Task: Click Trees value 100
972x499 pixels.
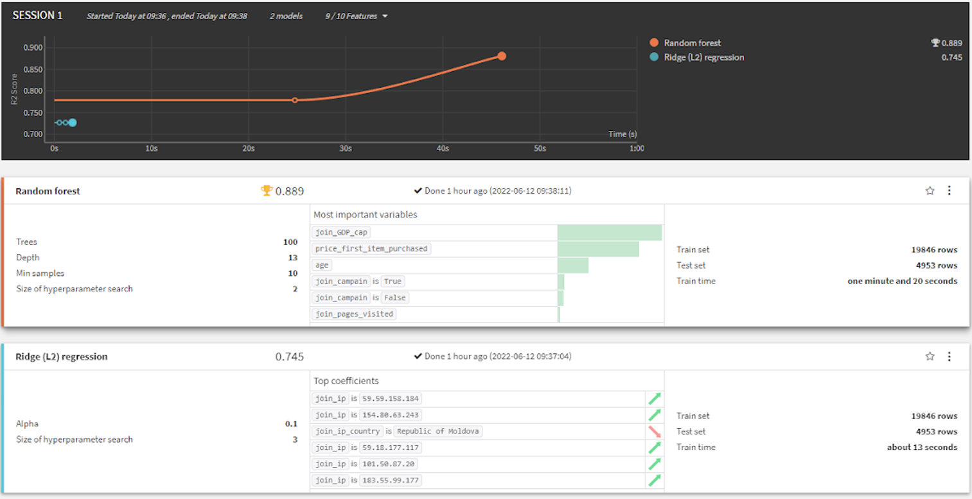Action: pos(290,242)
